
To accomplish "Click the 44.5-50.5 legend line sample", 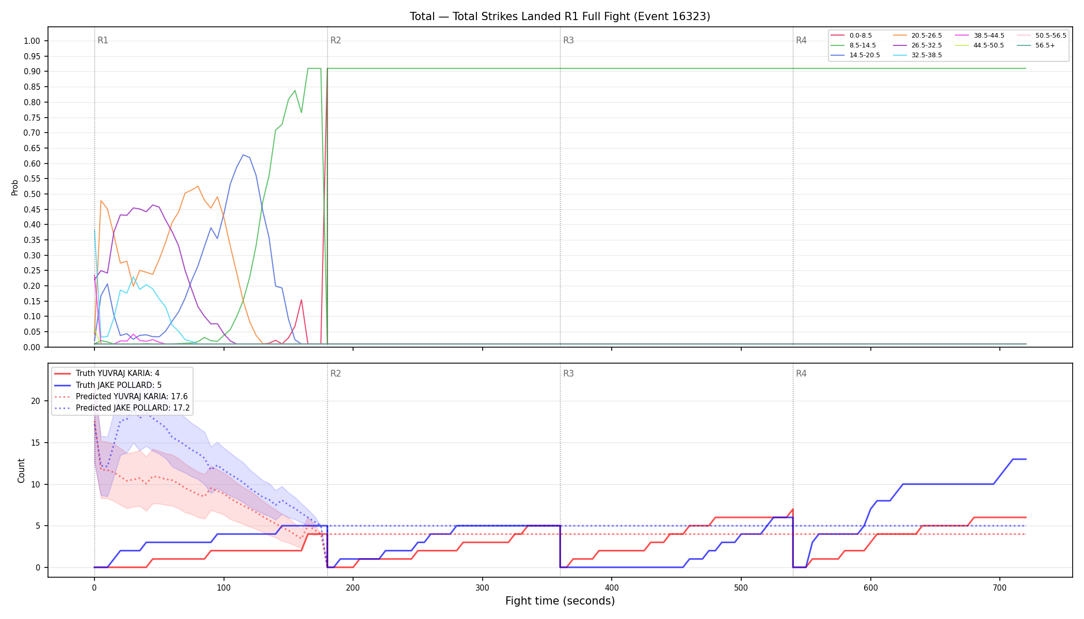I will pos(962,45).
